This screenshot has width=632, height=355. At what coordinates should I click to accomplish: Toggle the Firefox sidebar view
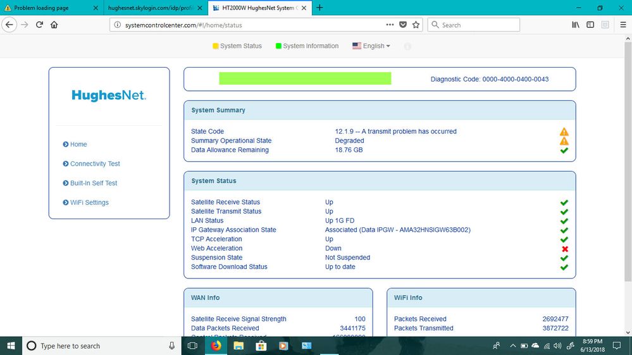click(590, 25)
